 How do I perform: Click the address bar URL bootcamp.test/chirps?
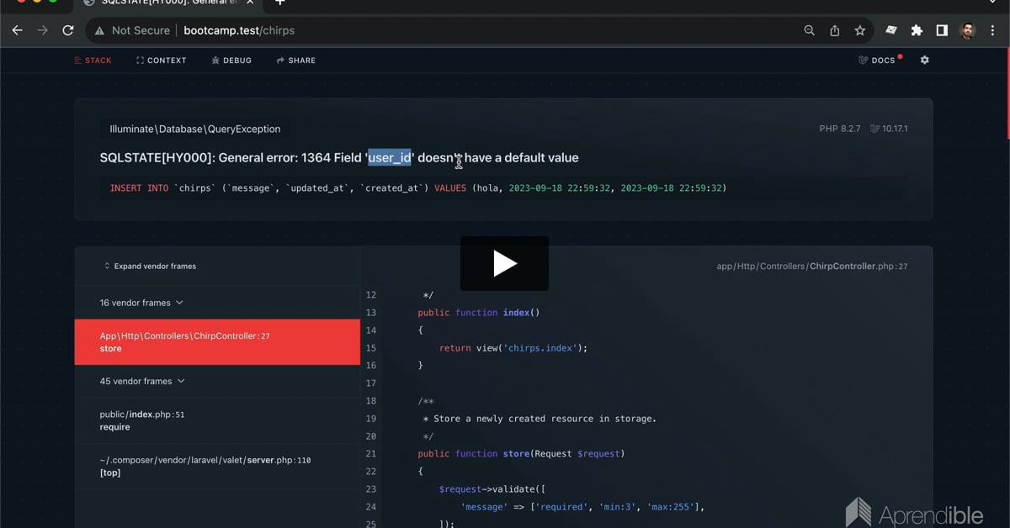pyautogui.click(x=239, y=30)
